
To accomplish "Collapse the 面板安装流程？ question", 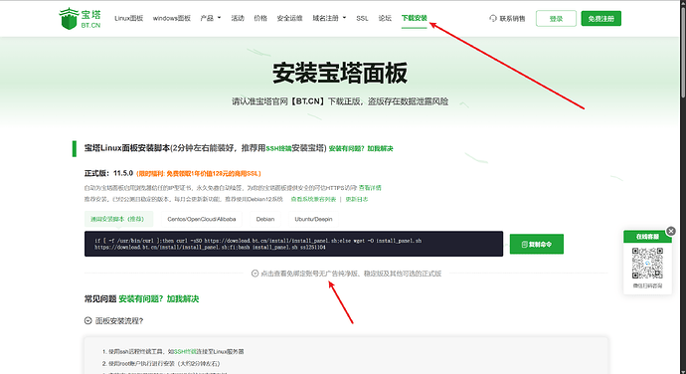I will [113, 321].
